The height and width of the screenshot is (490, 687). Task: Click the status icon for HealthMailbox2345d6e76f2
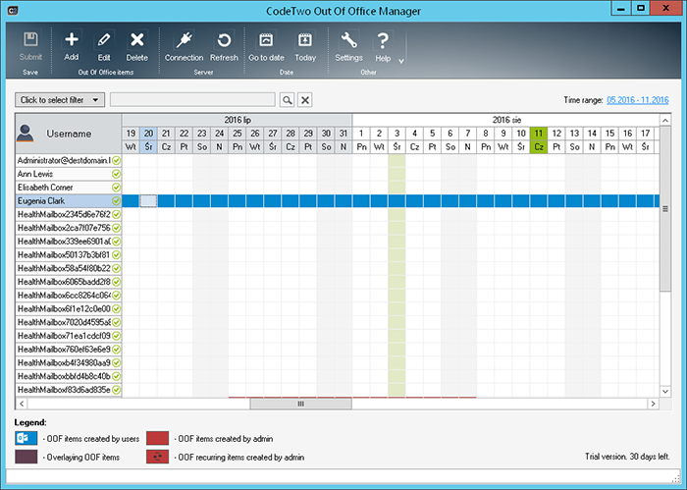(116, 214)
